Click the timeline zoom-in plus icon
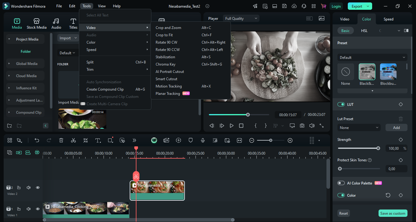Image resolution: width=416 pixels, height=222 pixels. click(290, 140)
